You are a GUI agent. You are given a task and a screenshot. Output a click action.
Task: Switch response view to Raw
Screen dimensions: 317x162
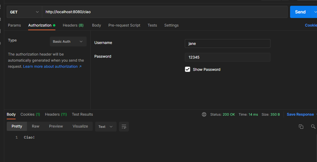click(35, 126)
